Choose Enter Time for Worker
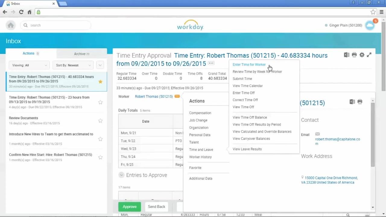The width and height of the screenshot is (386, 217). [x=249, y=64]
